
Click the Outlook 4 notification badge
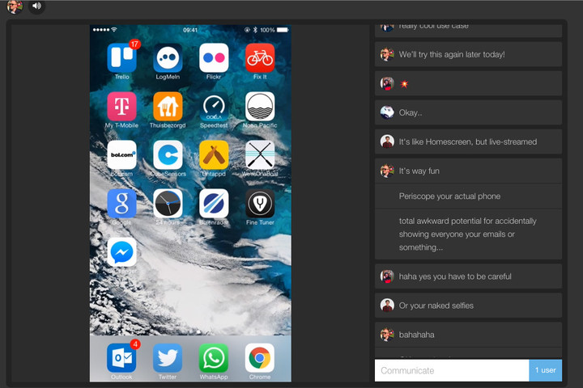click(135, 344)
